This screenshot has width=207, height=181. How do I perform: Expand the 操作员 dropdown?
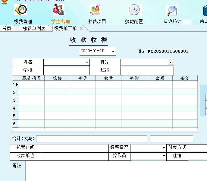[x=164, y=156]
